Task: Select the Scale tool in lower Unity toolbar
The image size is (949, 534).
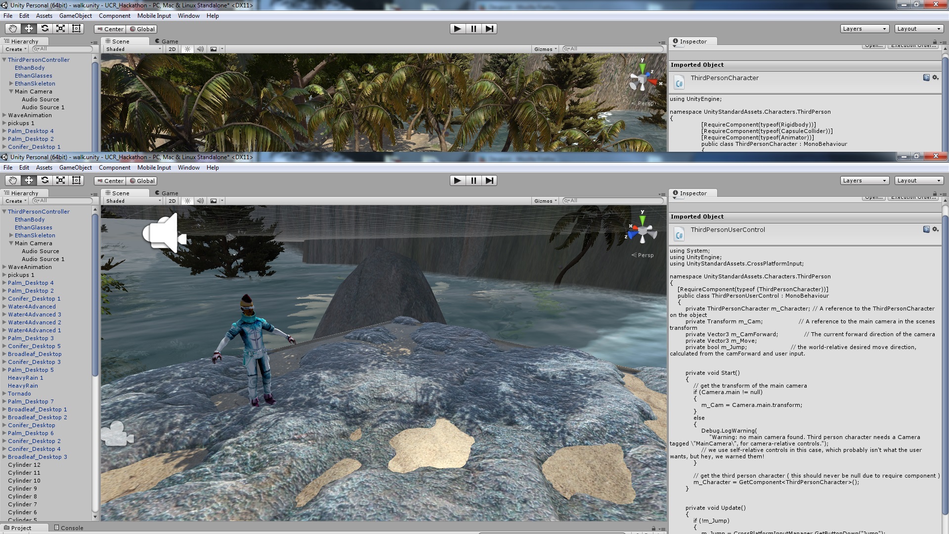Action: click(60, 180)
